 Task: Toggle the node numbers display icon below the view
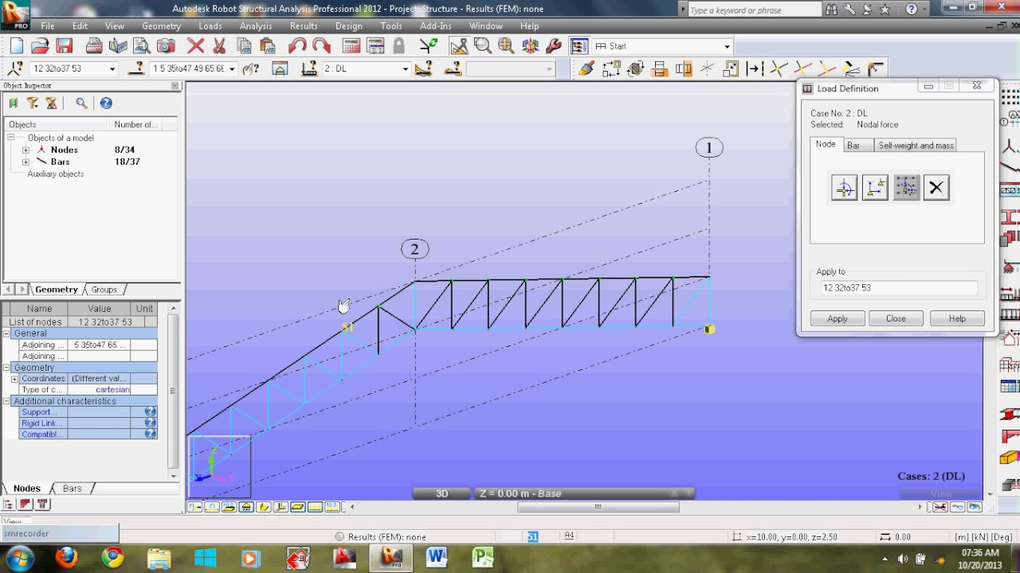(x=194, y=507)
